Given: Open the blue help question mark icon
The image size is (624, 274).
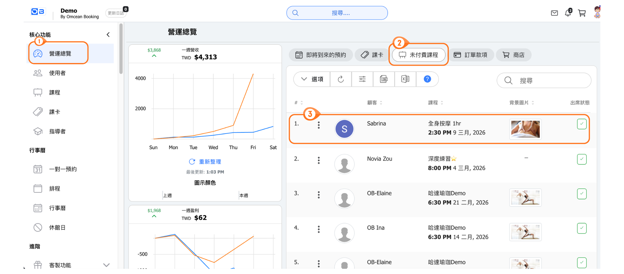Looking at the screenshot, I should coord(427,79).
